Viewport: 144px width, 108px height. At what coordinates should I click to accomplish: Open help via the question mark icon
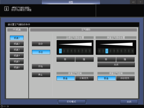[140, 2]
